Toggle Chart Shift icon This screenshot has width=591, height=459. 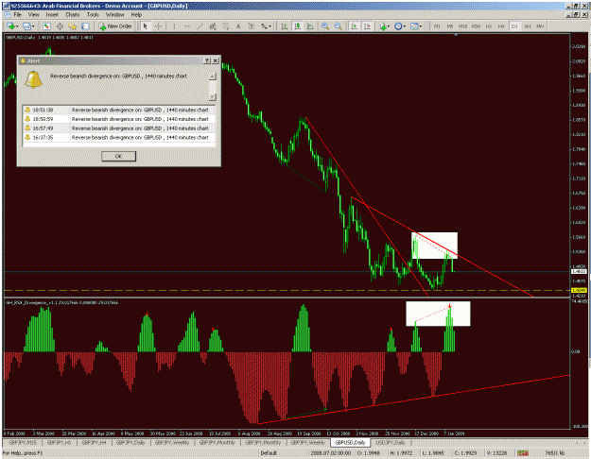[367, 26]
